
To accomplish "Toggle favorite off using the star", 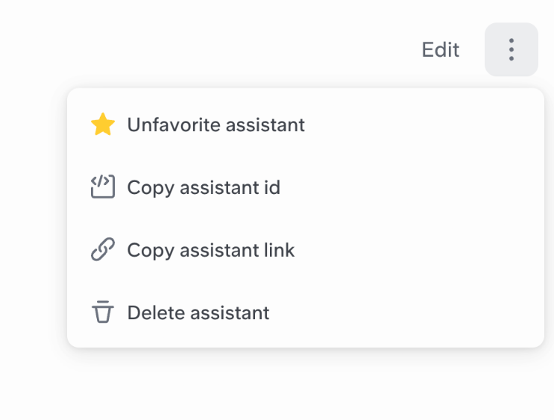I will coord(102,125).
